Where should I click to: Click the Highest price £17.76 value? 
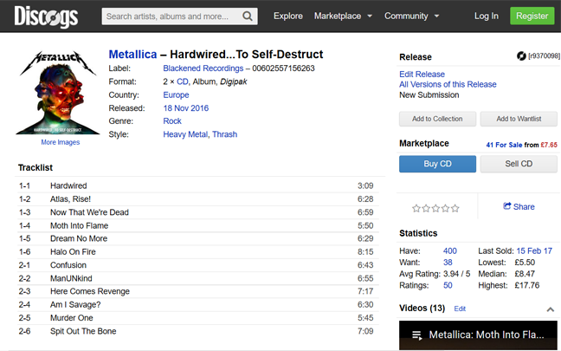(527, 285)
